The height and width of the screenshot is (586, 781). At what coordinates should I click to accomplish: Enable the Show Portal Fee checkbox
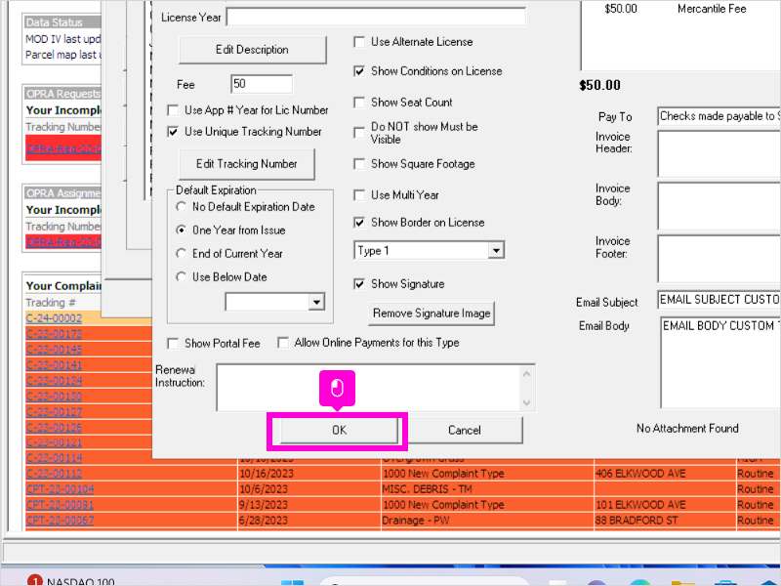[x=173, y=344]
